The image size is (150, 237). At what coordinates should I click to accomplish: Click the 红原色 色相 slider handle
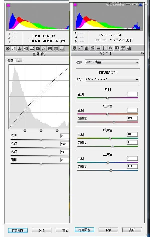pyautogui.click(x=108, y=114)
